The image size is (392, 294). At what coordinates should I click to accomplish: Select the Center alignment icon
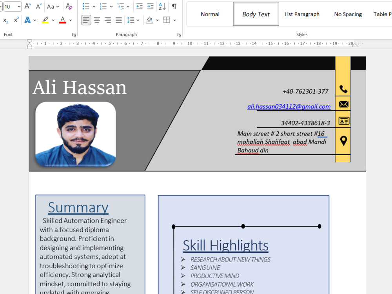click(97, 20)
